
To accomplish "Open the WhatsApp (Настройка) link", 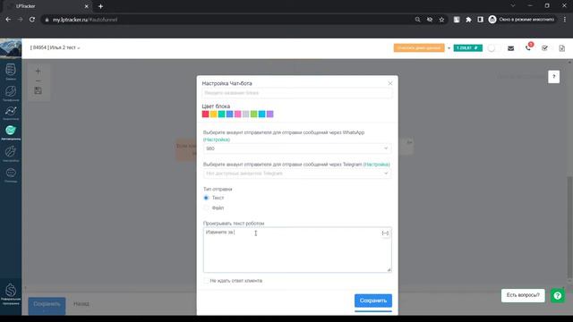I will (x=217, y=140).
